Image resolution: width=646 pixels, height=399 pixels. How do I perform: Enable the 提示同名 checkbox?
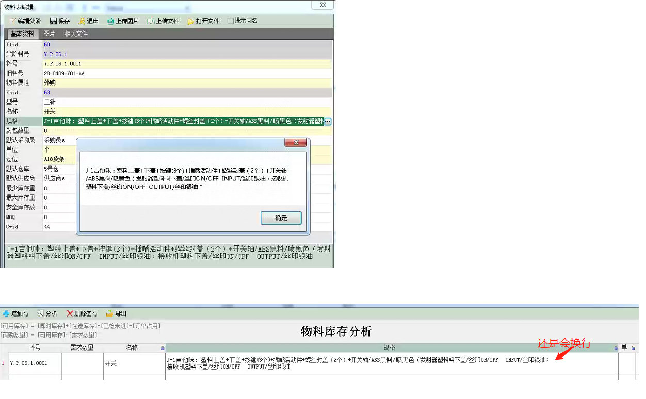[x=231, y=21]
